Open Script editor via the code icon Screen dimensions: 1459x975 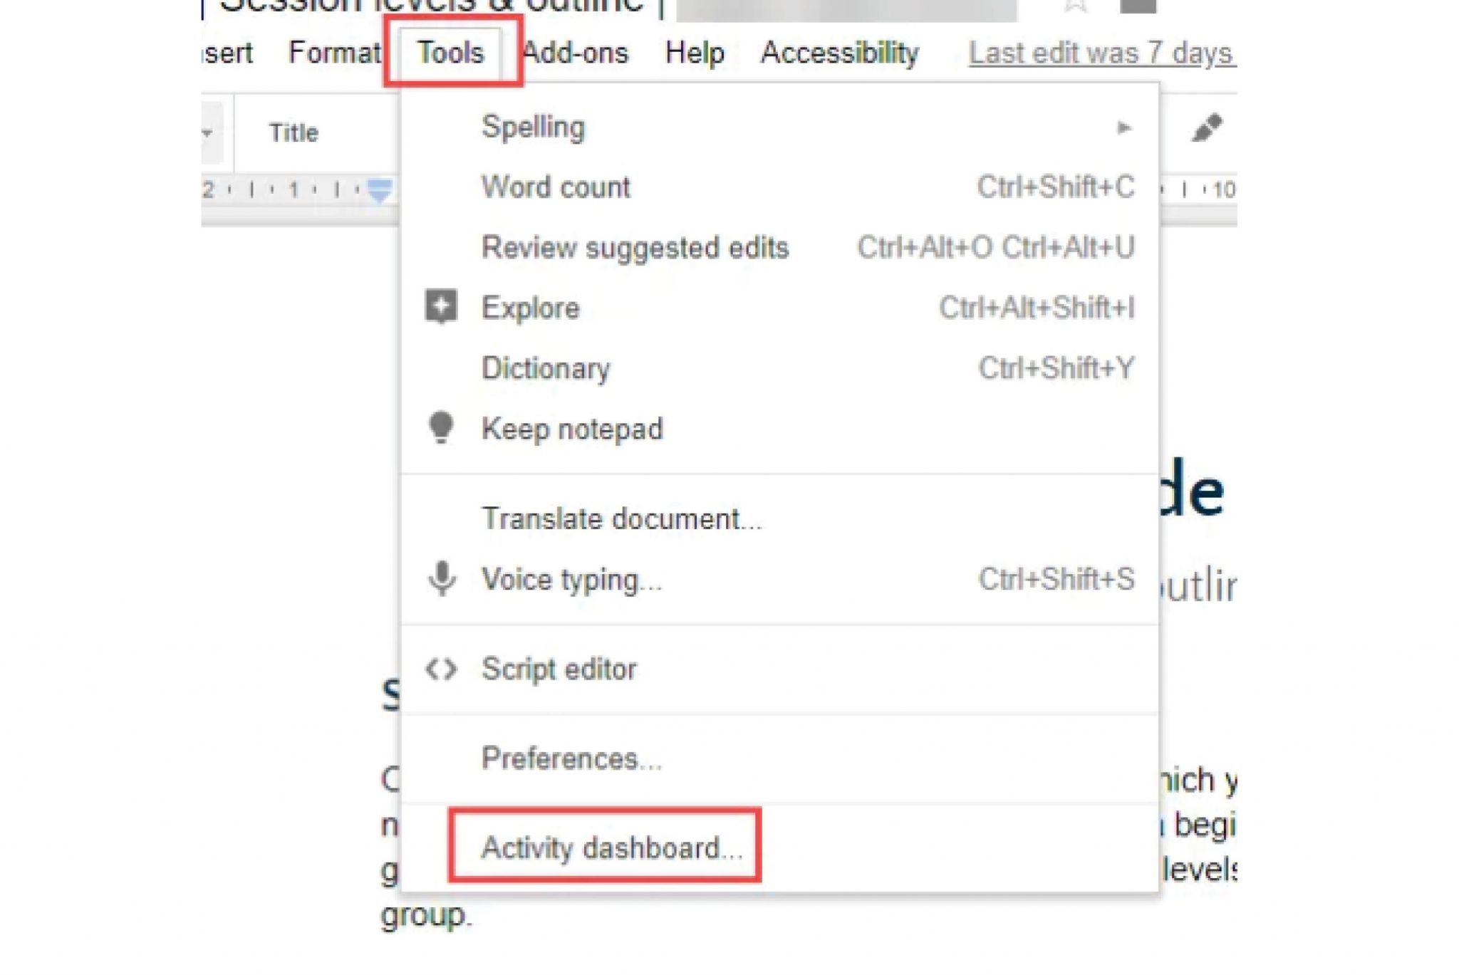pos(442,668)
